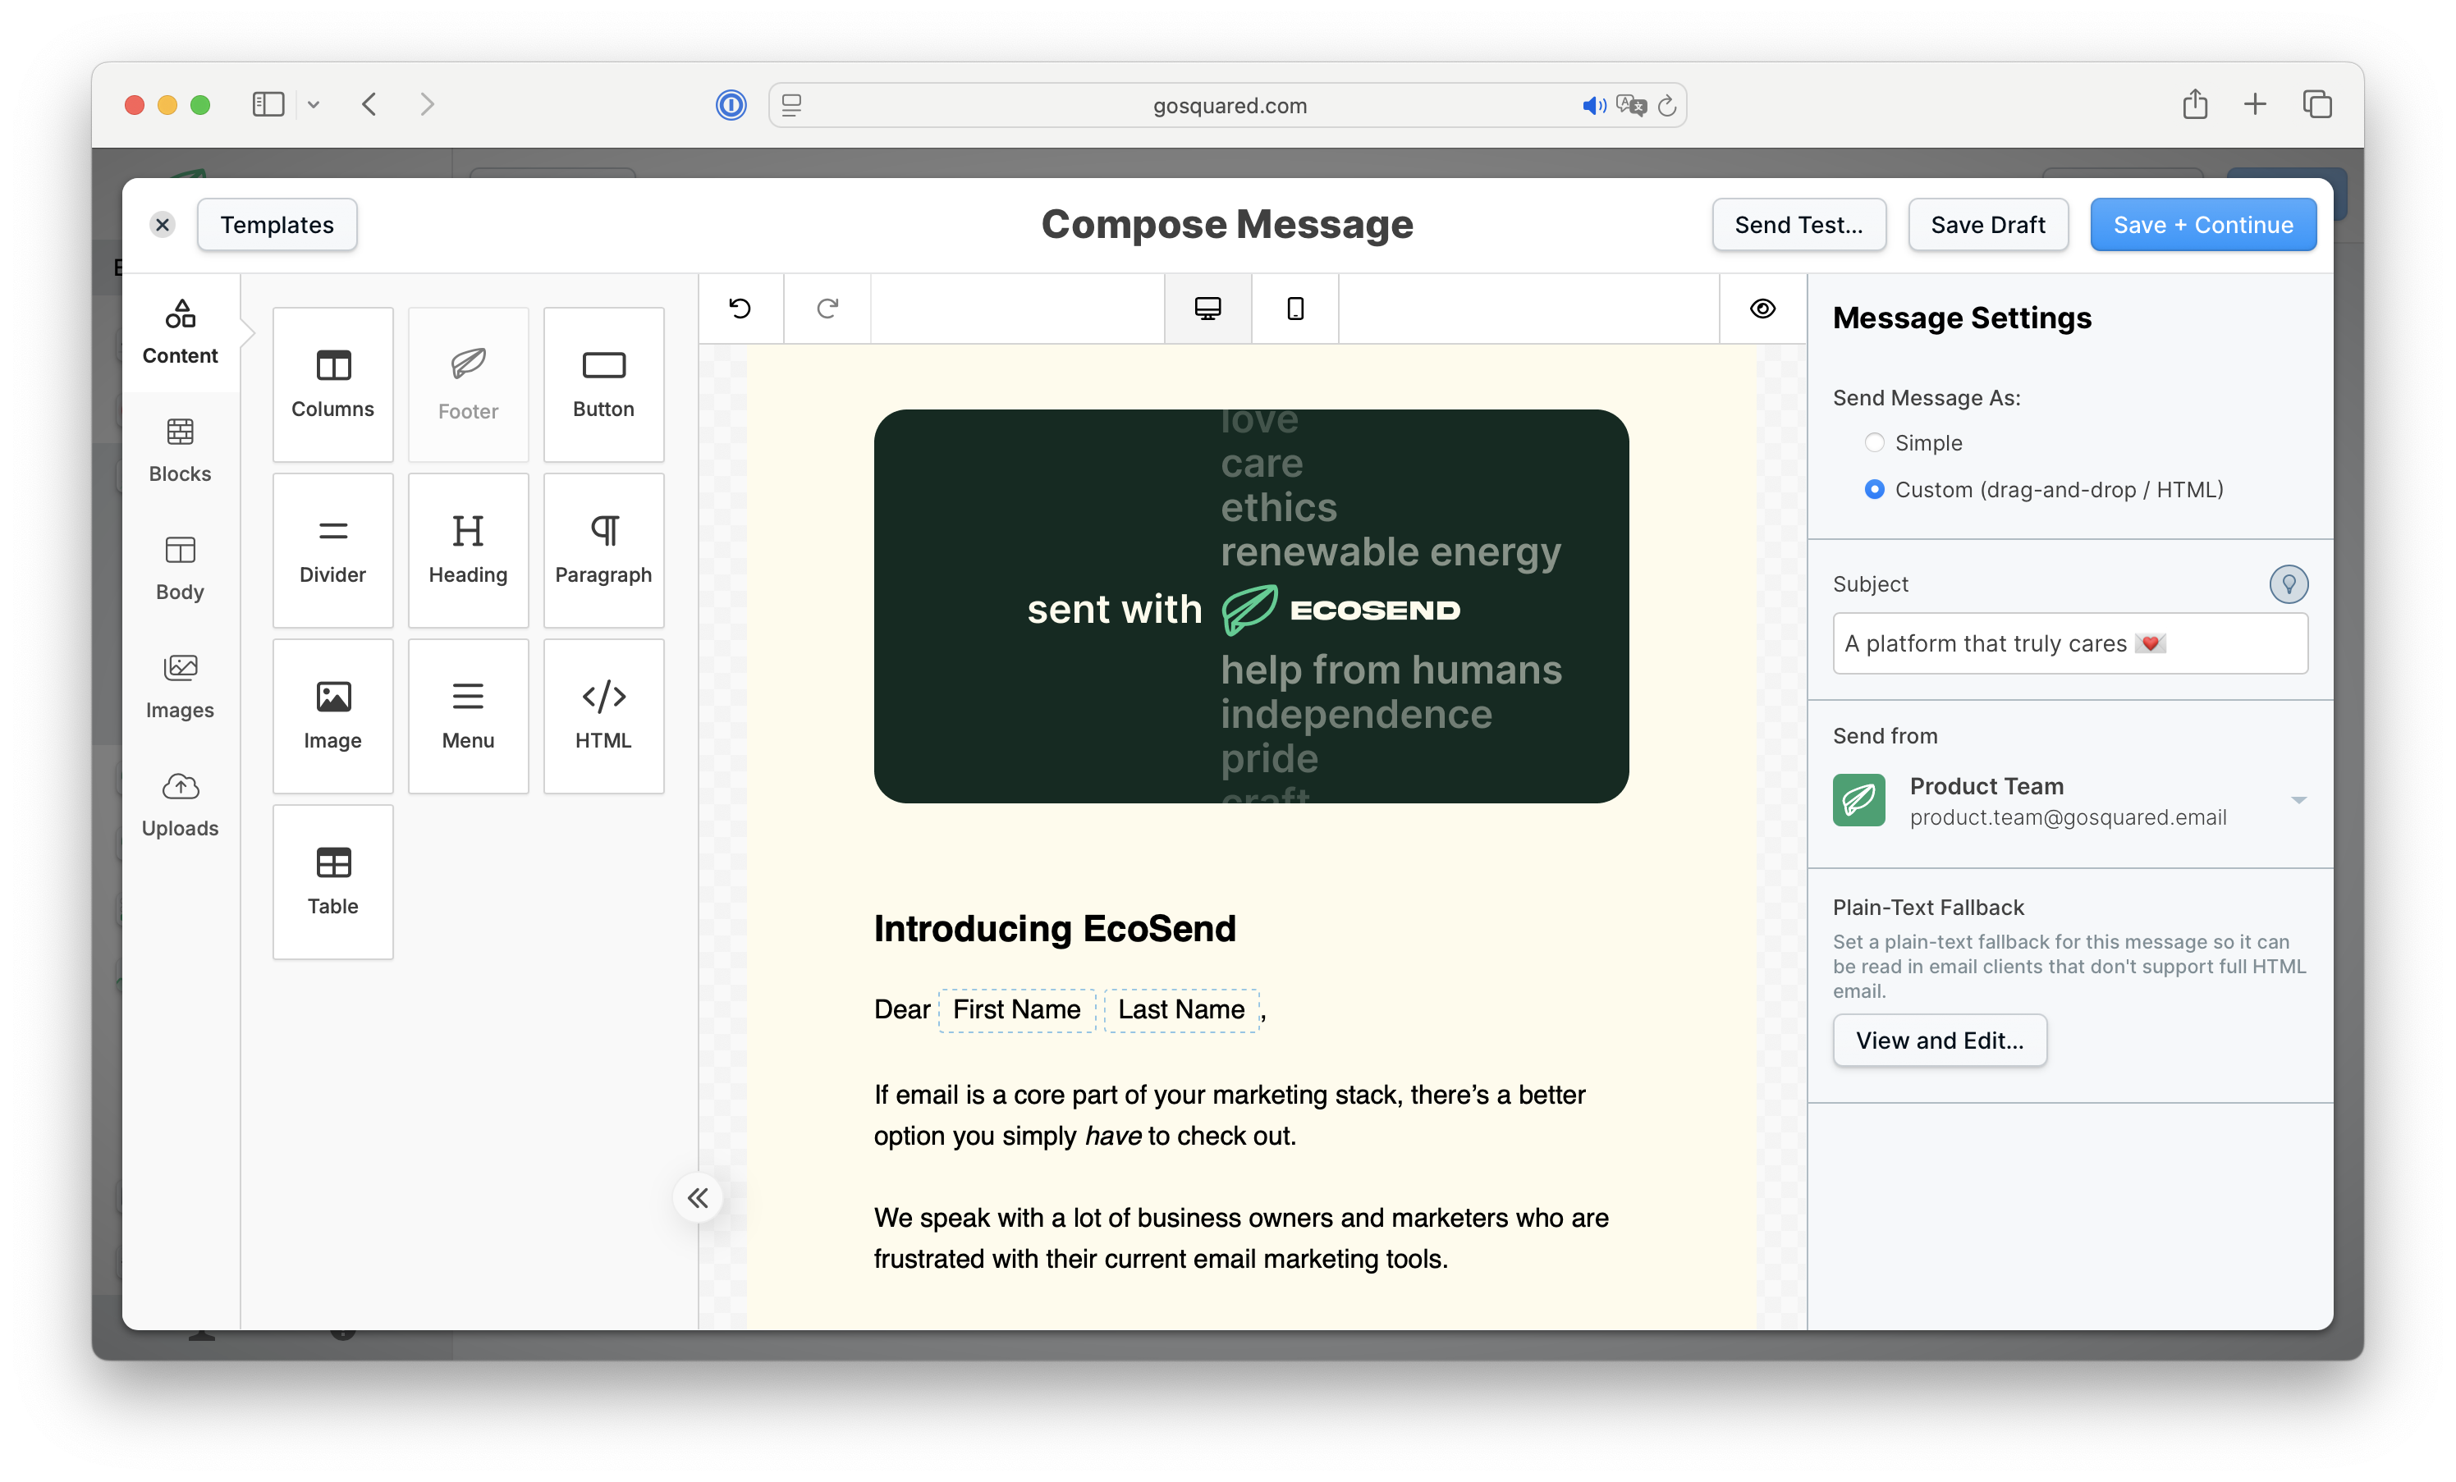Open the Images tab
2456x1482 pixels.
181,687
